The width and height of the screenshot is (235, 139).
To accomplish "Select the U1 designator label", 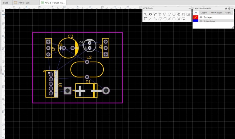I will click(60, 85).
